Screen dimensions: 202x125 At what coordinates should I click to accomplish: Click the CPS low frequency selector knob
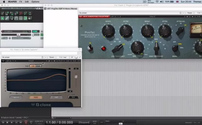pyautogui.click(x=117, y=49)
